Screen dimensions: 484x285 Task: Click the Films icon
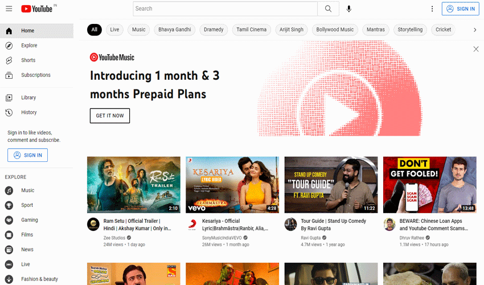pos(9,235)
